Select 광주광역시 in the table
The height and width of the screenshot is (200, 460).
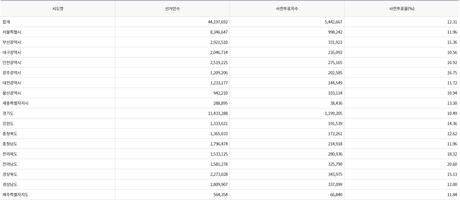click(x=12, y=73)
